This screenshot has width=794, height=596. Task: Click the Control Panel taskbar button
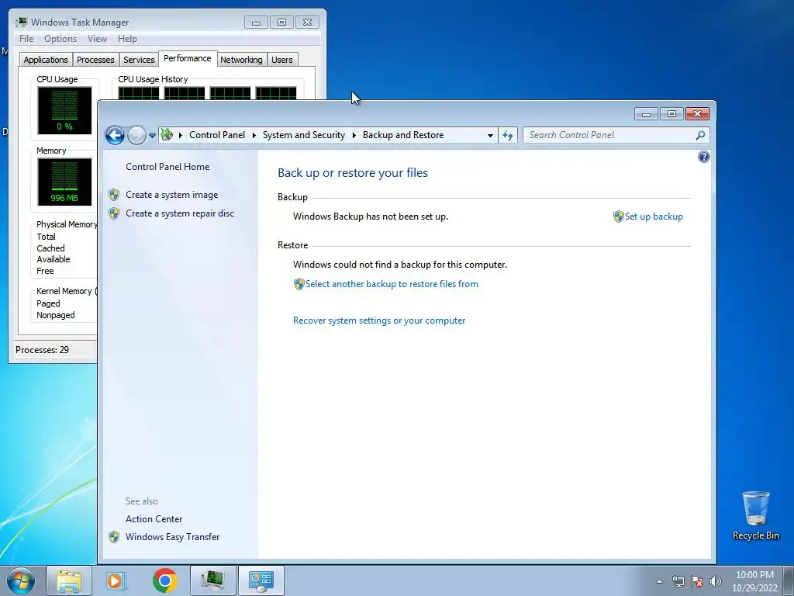(x=261, y=580)
